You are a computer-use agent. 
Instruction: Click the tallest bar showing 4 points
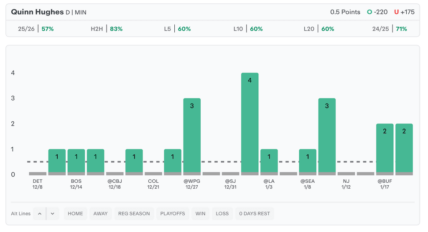click(250, 124)
